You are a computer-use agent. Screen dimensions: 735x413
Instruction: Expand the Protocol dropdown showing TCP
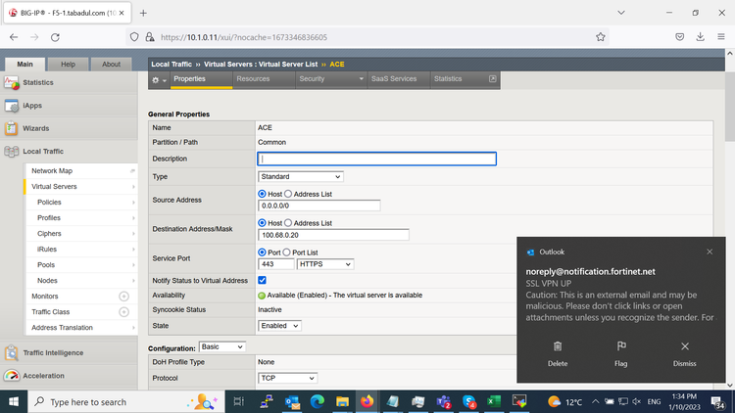pos(287,378)
